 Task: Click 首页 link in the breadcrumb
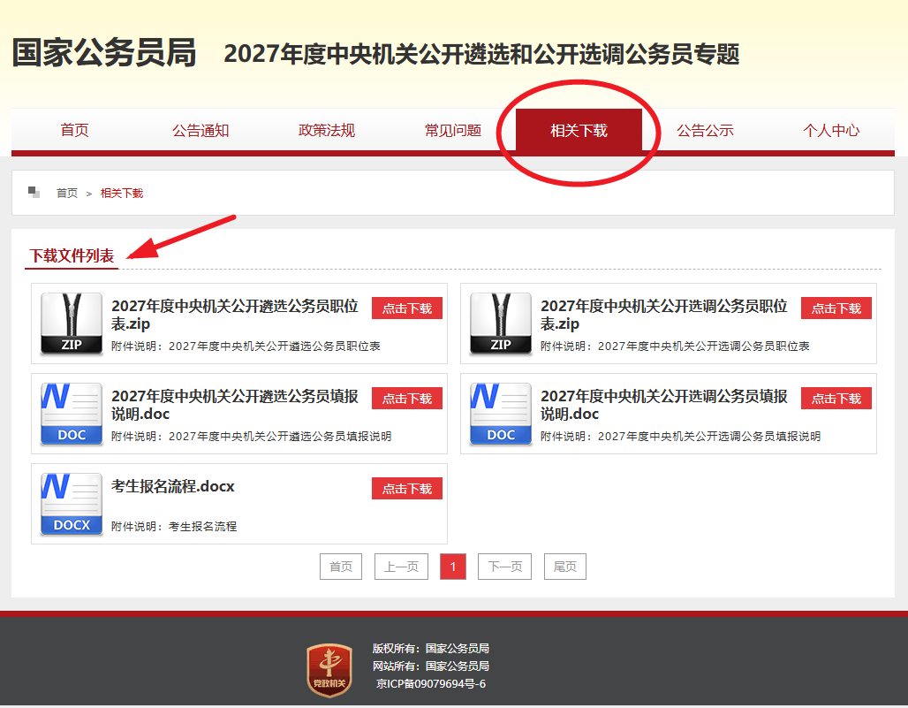tap(67, 193)
